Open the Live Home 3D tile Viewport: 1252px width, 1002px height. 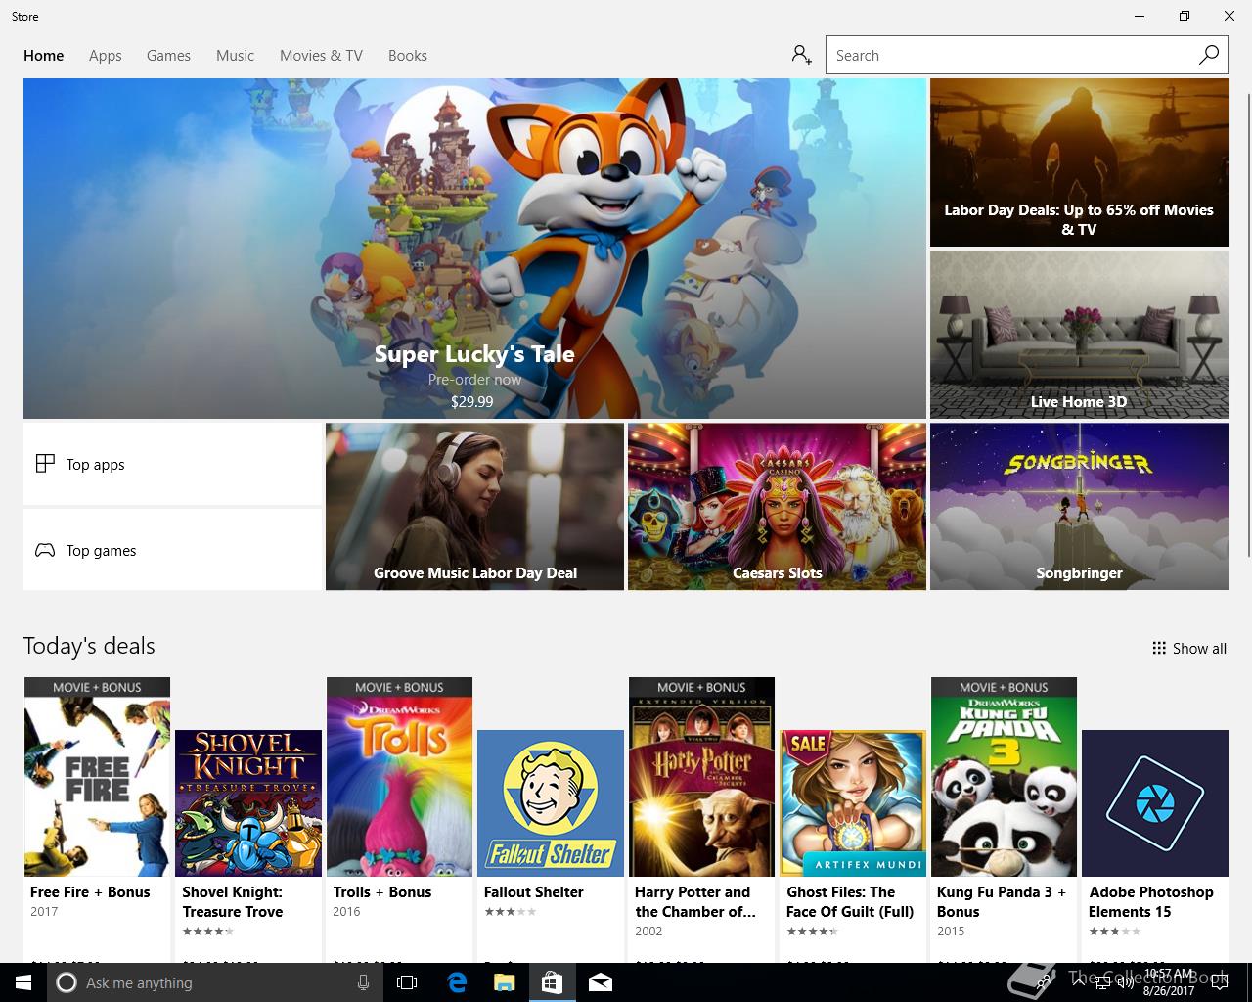point(1079,335)
